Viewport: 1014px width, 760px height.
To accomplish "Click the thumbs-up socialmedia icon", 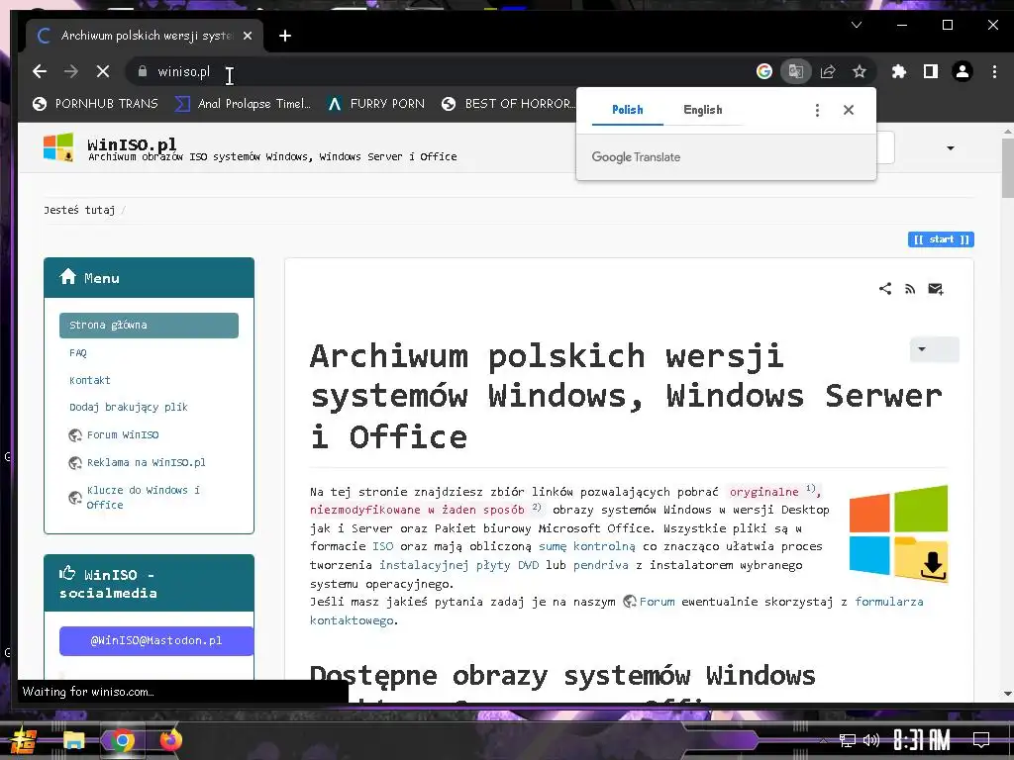I will [x=67, y=573].
